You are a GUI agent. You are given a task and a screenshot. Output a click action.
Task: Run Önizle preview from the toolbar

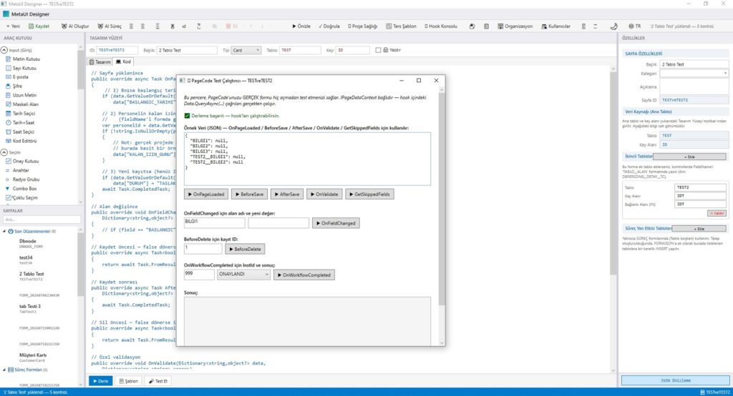301,26
